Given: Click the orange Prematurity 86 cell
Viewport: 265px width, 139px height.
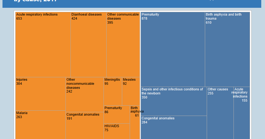Looking at the screenshot, I should coord(117,114).
